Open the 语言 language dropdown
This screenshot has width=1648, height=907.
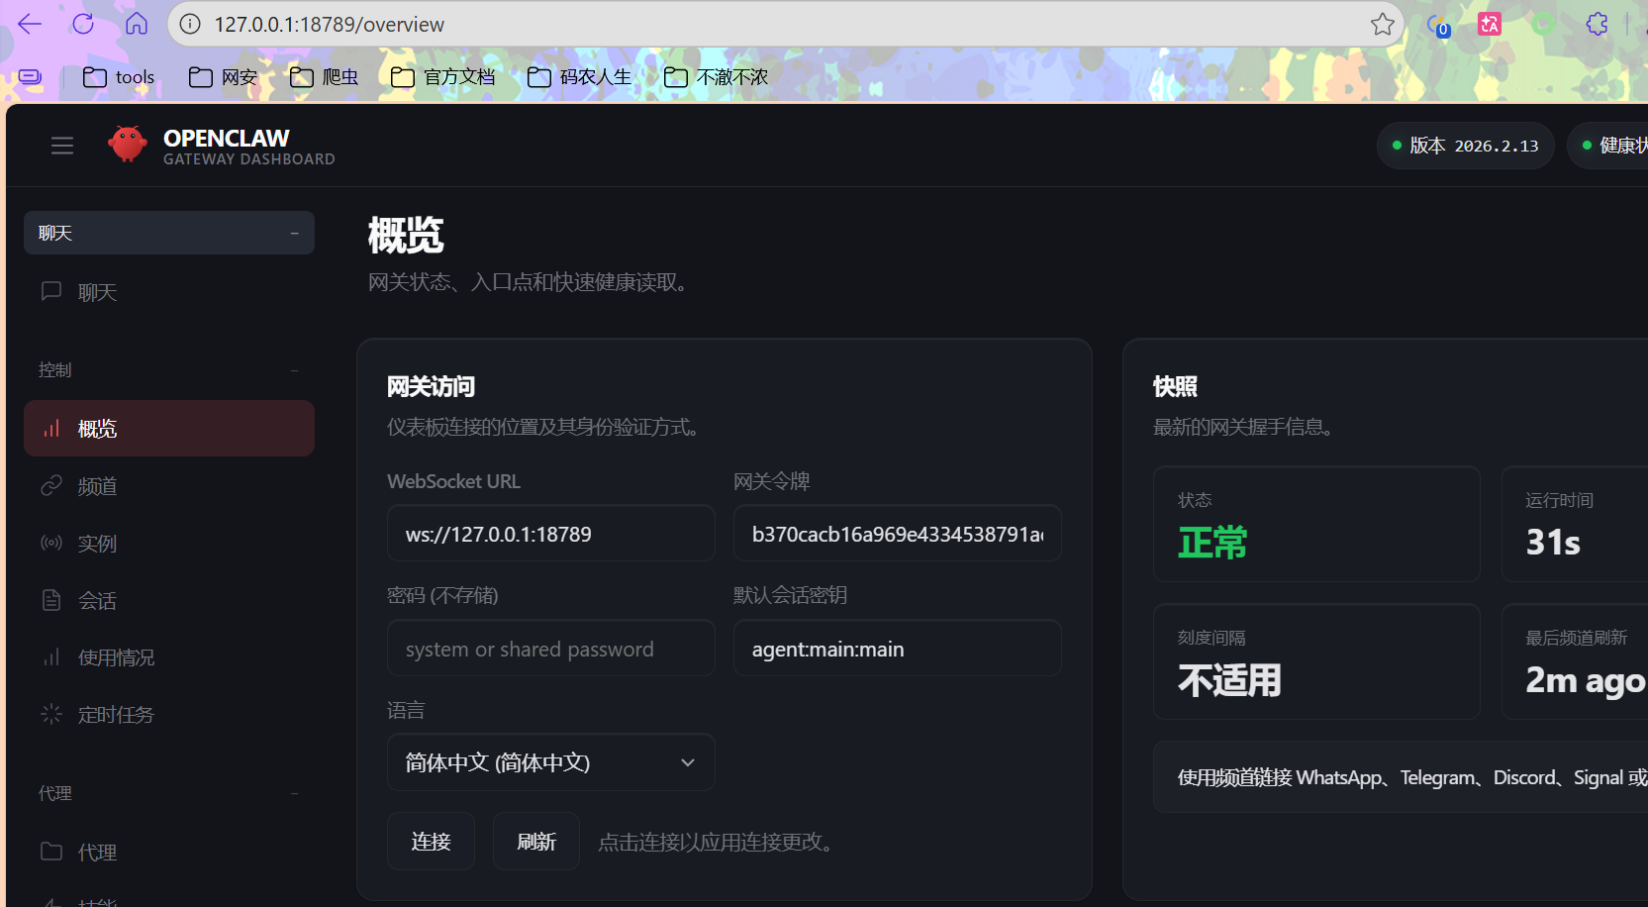click(551, 762)
